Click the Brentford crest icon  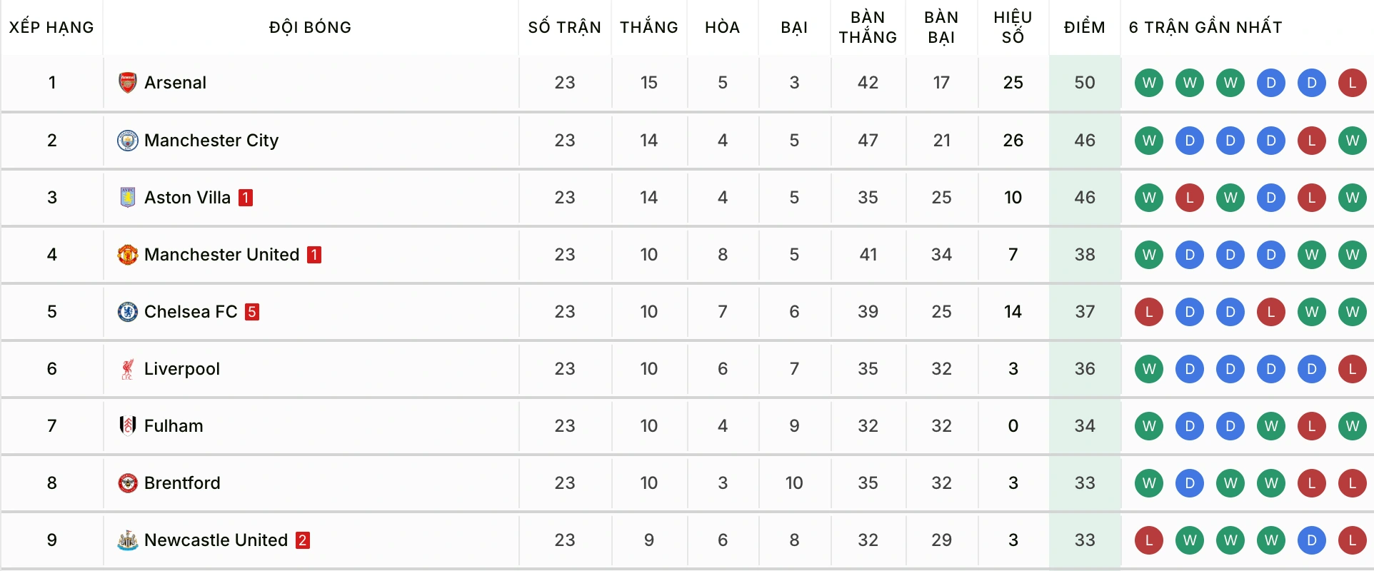coord(127,482)
